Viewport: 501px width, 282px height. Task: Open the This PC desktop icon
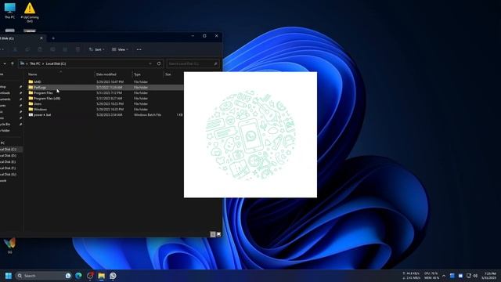click(x=10, y=10)
